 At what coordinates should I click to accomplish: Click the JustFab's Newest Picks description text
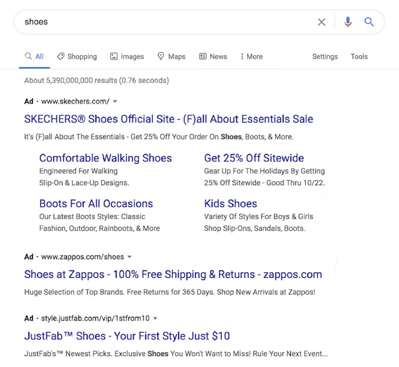(176, 354)
